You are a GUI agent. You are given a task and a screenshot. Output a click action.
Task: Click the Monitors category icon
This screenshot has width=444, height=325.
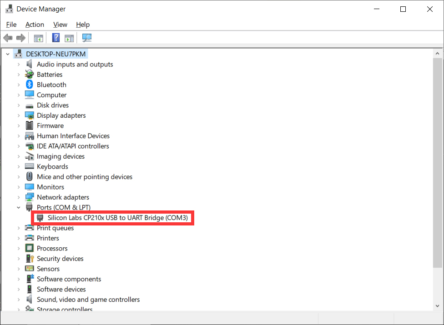click(x=30, y=187)
